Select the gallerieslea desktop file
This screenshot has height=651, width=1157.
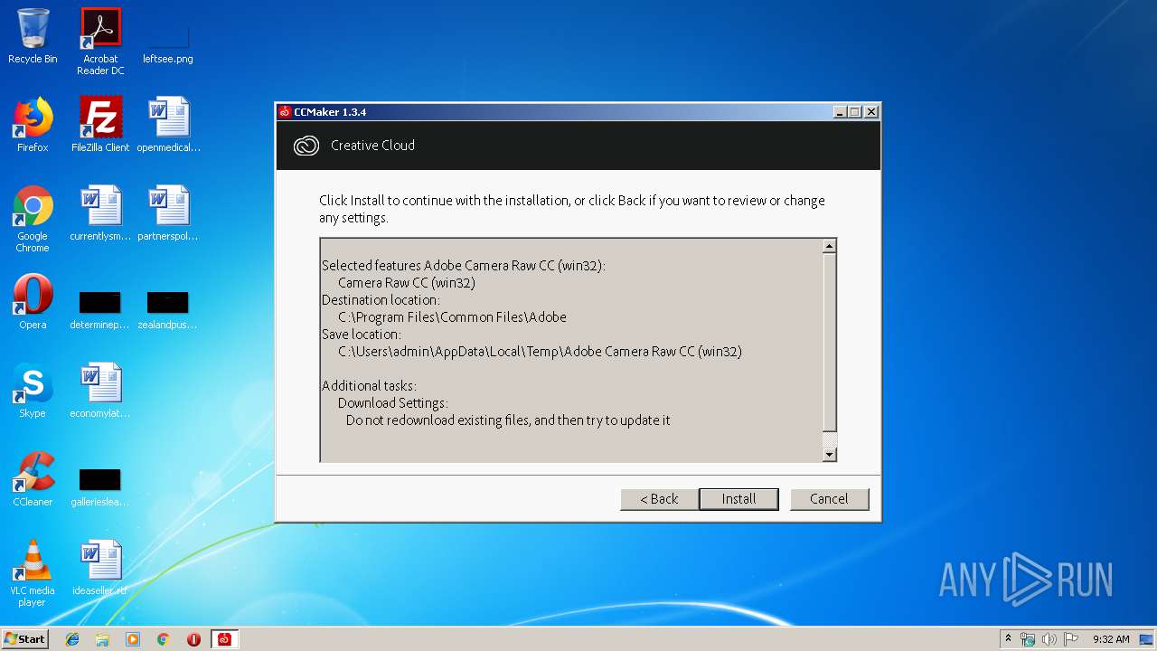click(x=100, y=488)
